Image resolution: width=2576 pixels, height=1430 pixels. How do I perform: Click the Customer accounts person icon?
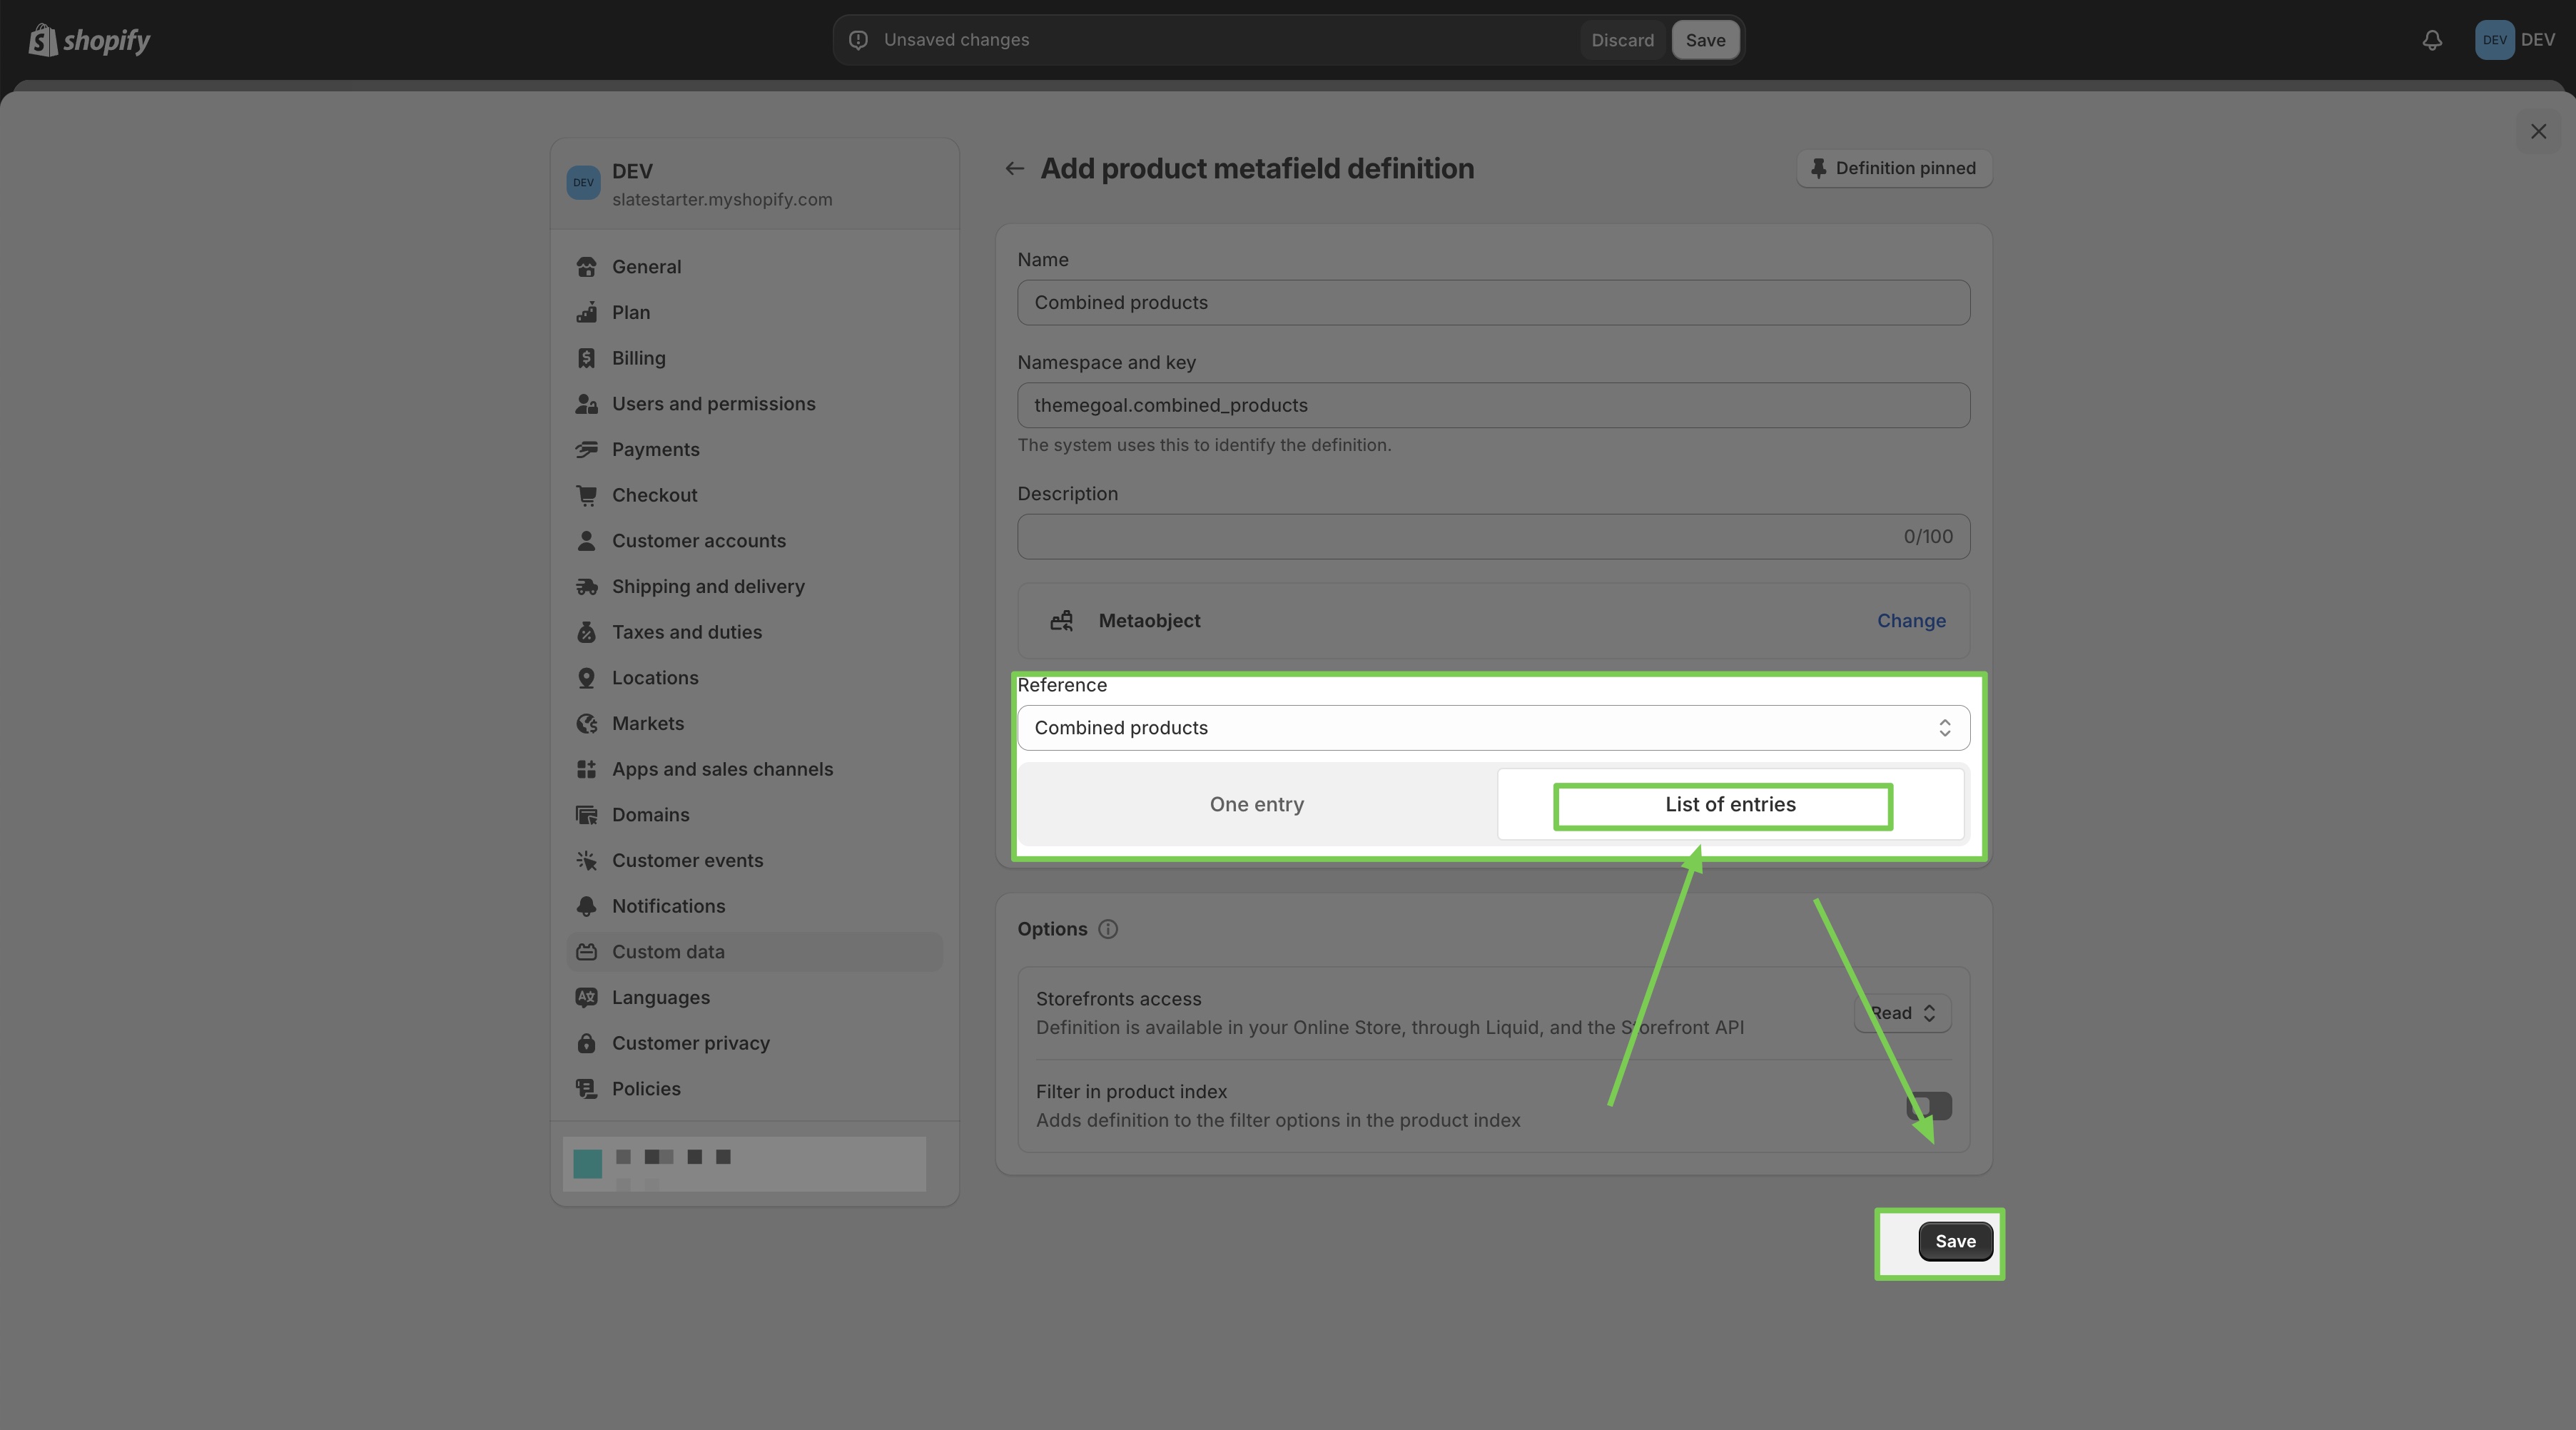tap(587, 541)
